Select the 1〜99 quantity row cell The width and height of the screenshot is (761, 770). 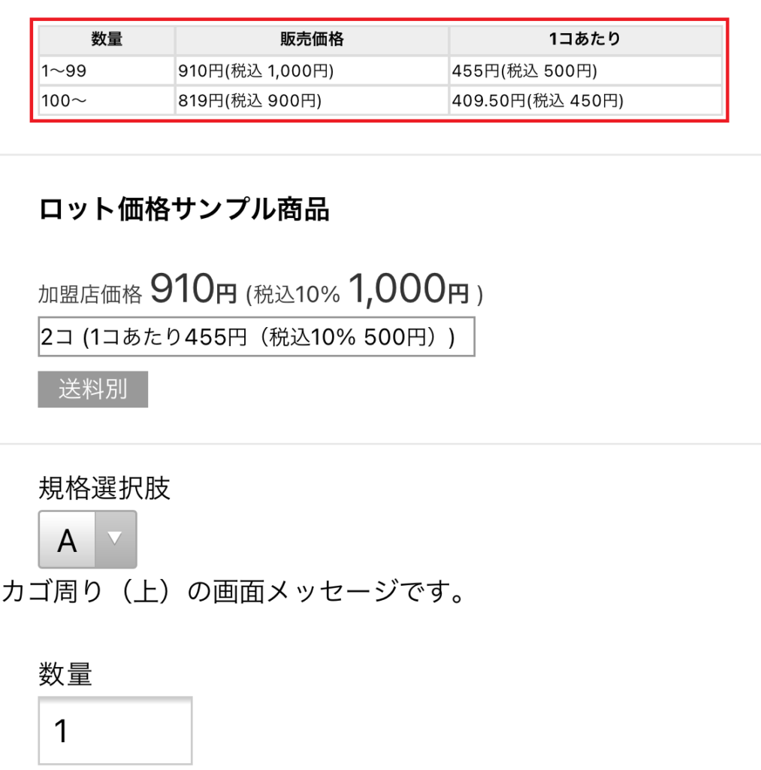[107, 71]
